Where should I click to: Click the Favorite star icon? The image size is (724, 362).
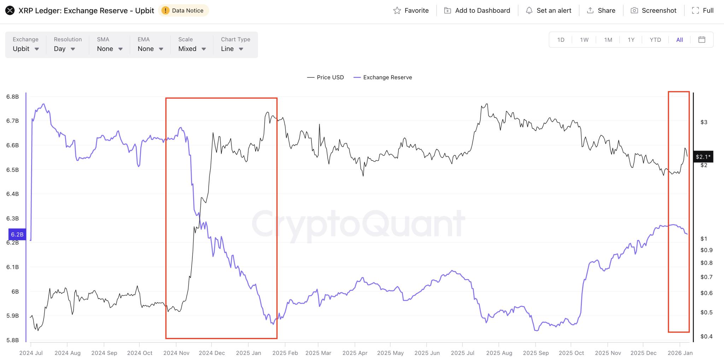(x=397, y=10)
